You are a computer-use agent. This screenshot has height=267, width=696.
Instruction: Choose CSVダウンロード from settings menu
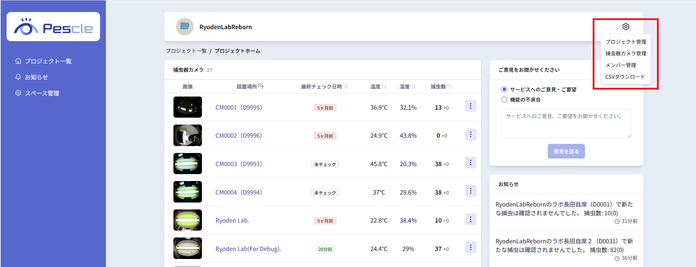(x=625, y=77)
